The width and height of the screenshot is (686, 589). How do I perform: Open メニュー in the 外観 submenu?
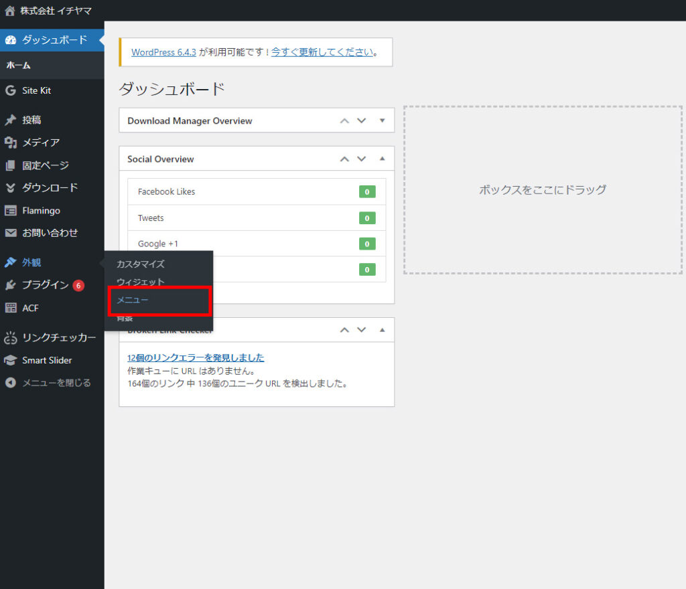coord(133,301)
